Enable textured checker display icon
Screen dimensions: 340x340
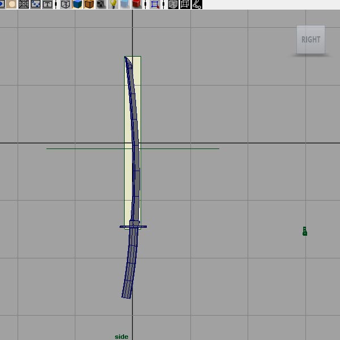coord(101,4)
